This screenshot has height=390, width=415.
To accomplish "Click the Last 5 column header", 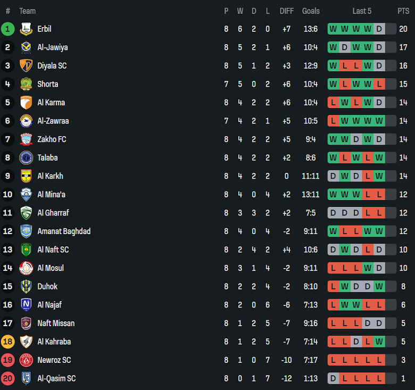I will 362,11.
